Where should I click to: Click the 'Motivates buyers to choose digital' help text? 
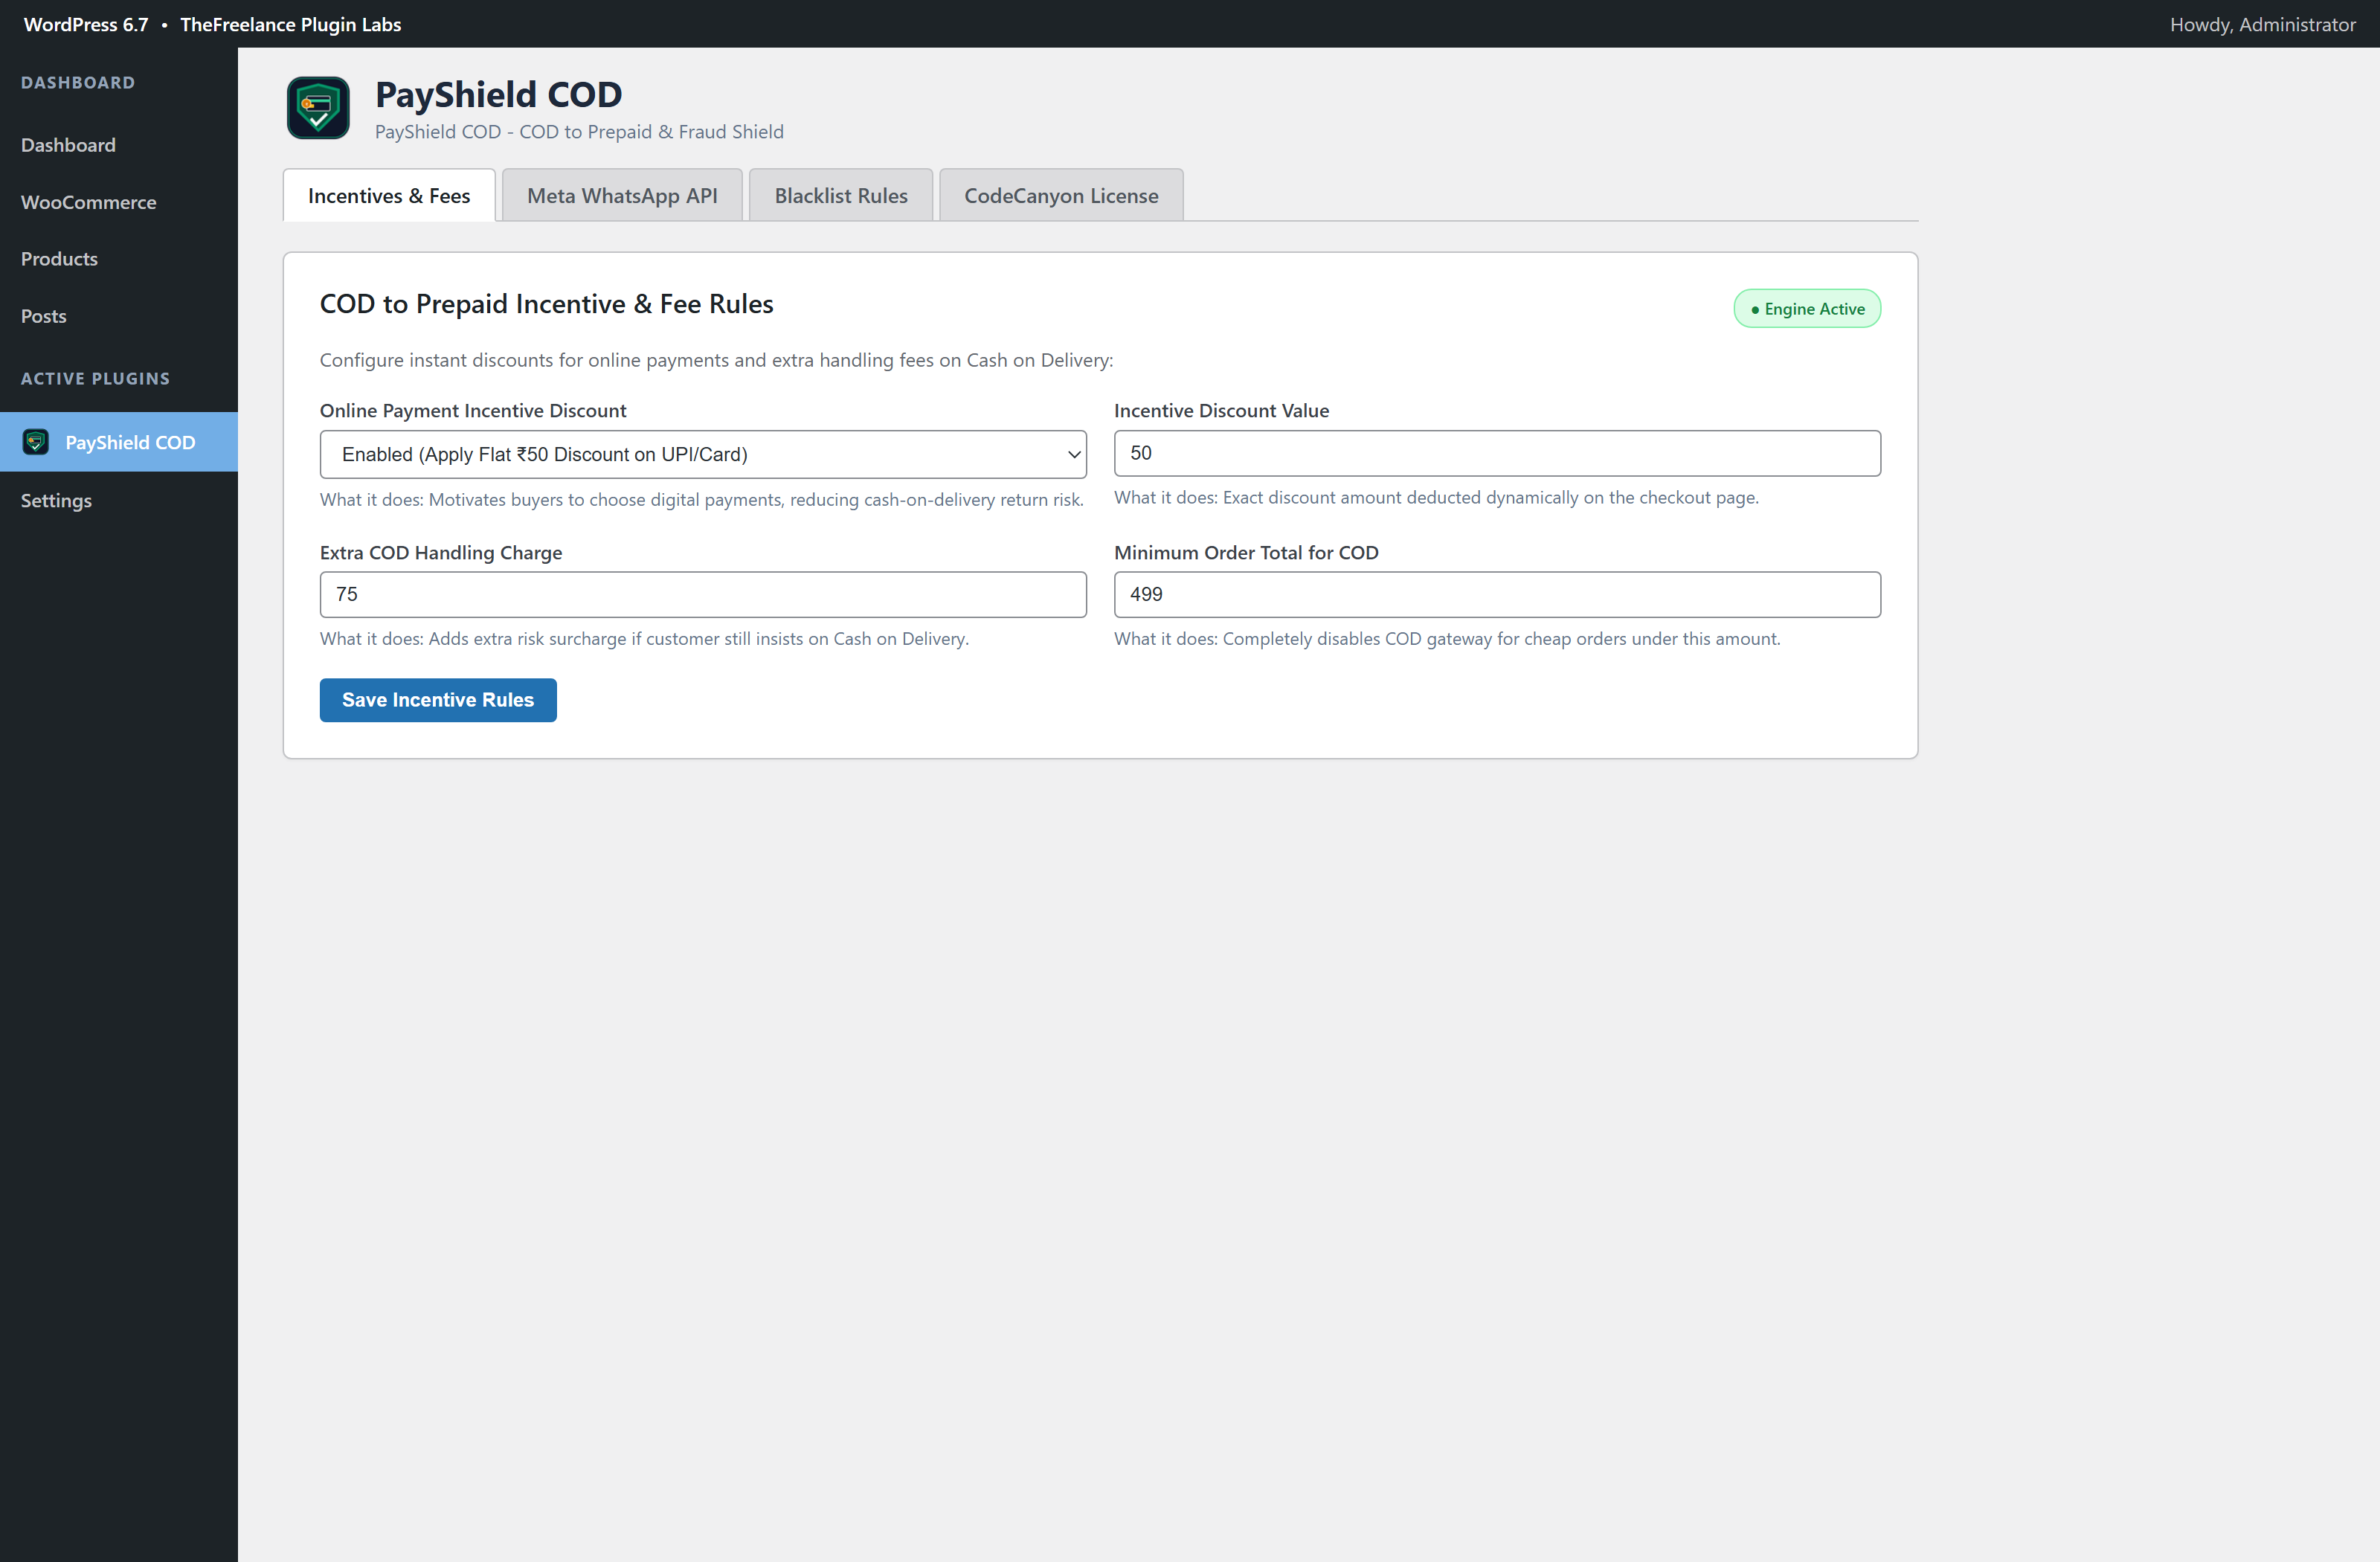[702, 499]
